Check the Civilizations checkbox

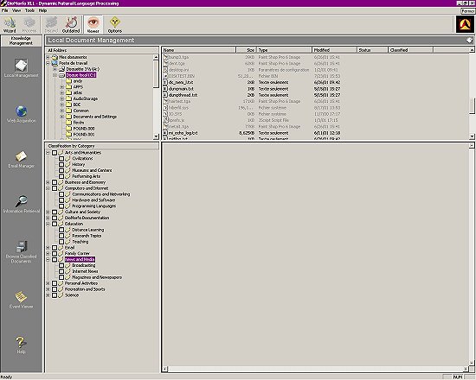pos(61,159)
